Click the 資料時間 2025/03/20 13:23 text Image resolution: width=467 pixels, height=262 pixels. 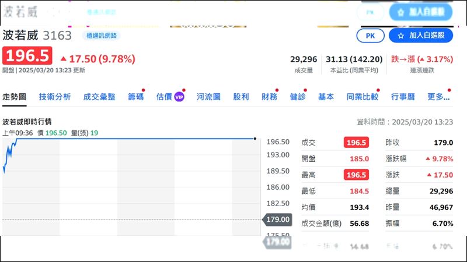(405, 122)
